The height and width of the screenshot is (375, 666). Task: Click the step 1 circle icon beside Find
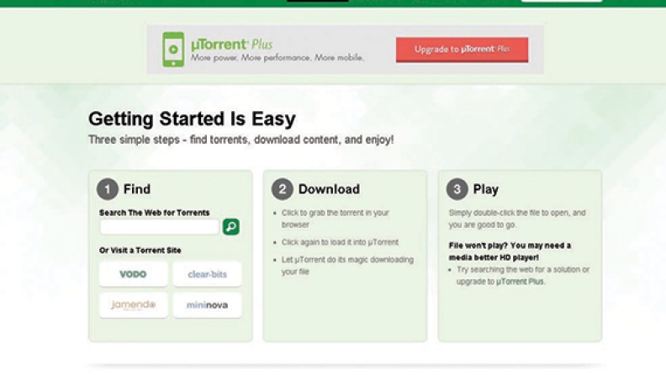click(x=108, y=189)
